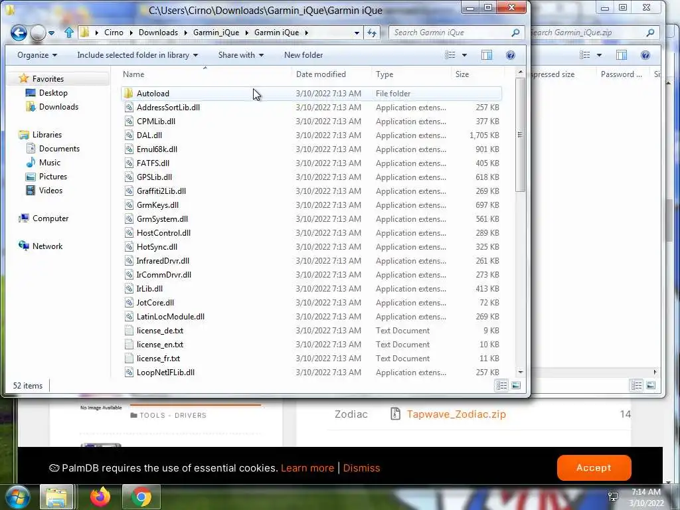The height and width of the screenshot is (510, 680).
Task: Click New folder in the toolbar
Action: pos(303,55)
